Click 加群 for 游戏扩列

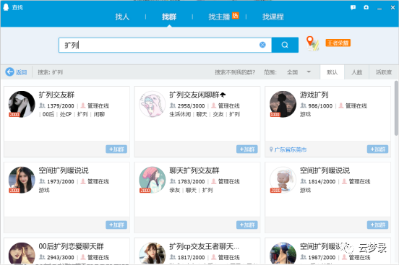point(377,149)
